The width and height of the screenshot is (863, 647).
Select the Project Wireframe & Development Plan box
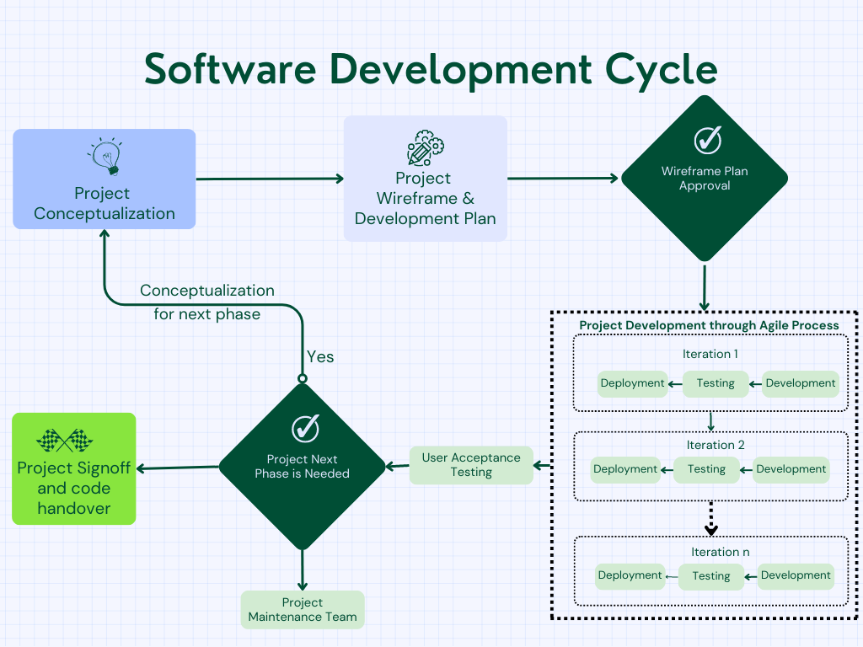(426, 179)
